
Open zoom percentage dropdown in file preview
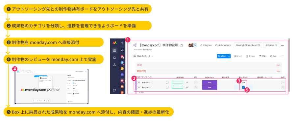coord(40,101)
